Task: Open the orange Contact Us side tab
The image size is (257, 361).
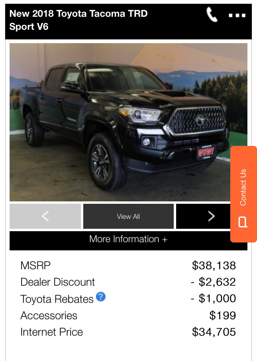Action: (244, 194)
